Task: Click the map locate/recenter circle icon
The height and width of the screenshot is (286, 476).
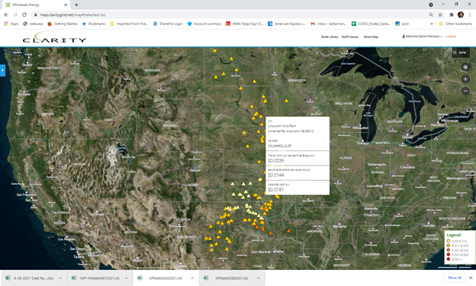Action: coord(465,67)
